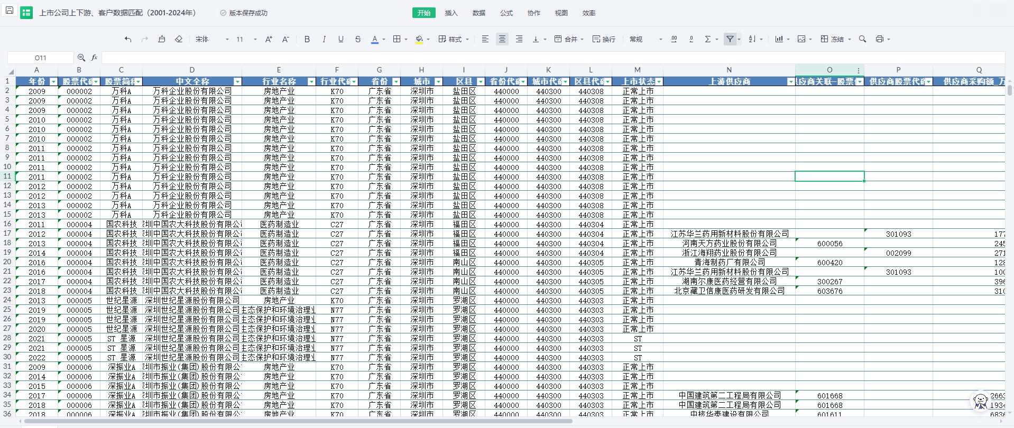
Task: Toggle italic formatting
Action: pos(324,39)
